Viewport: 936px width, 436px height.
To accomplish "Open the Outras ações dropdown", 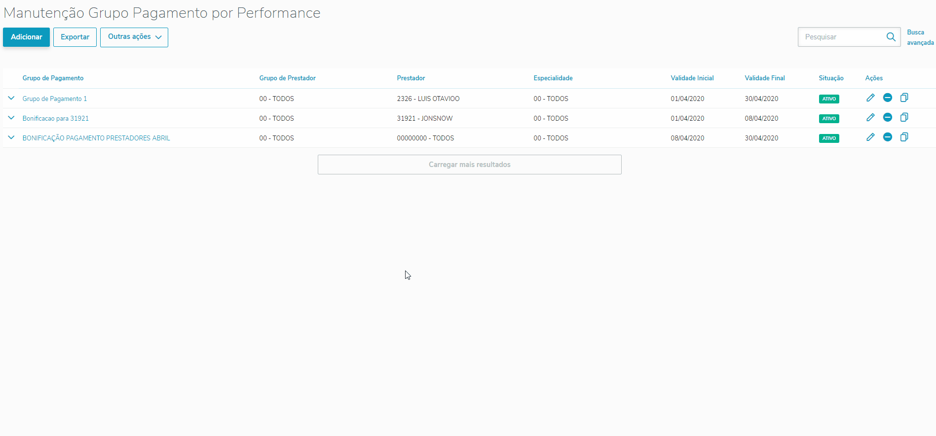I will [134, 37].
